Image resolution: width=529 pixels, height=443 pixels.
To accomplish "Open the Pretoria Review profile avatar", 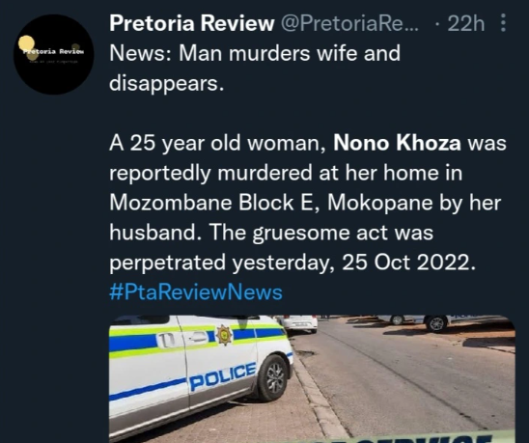I will (53, 54).
